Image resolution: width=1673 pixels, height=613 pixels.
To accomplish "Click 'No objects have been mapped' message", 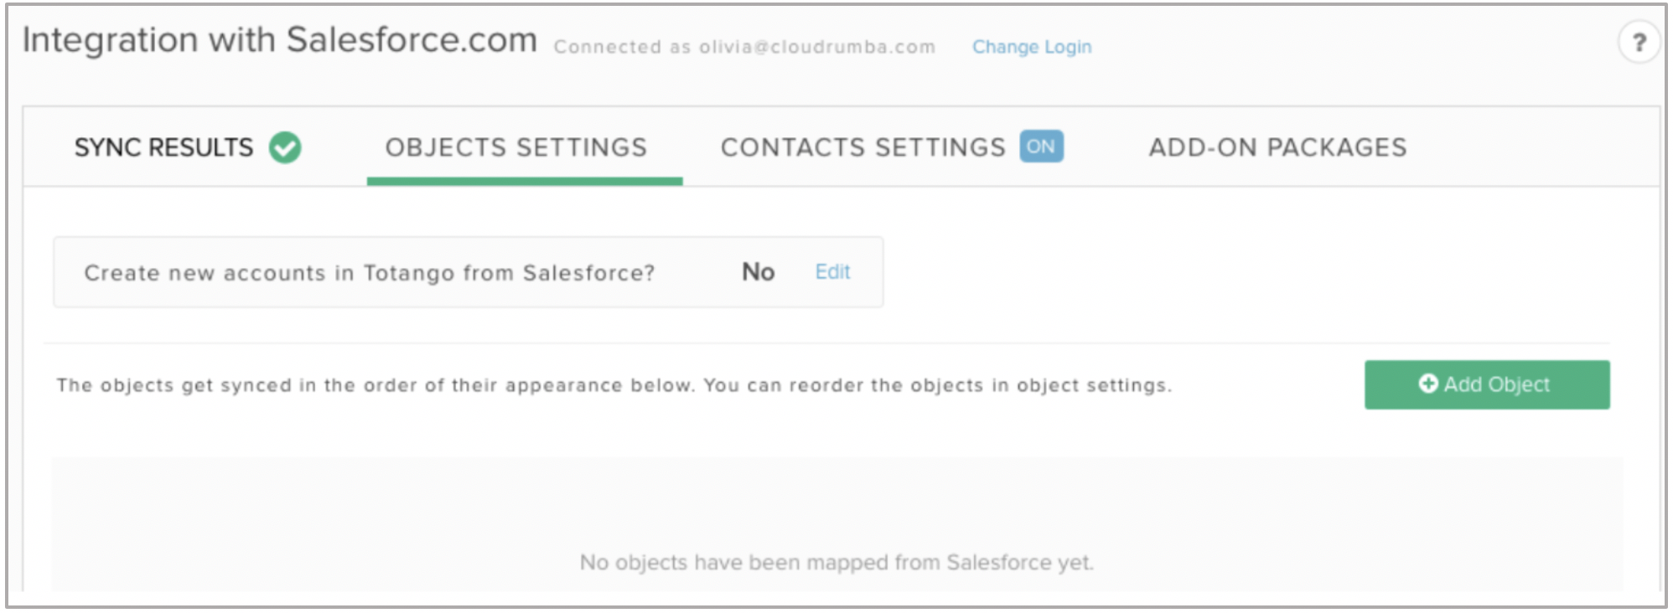I will [836, 562].
